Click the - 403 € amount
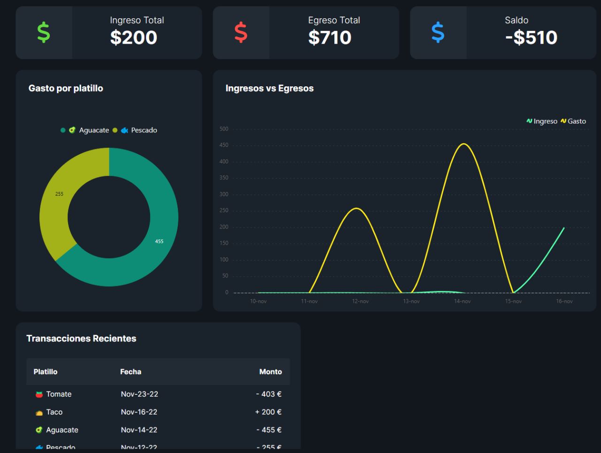 click(x=269, y=394)
